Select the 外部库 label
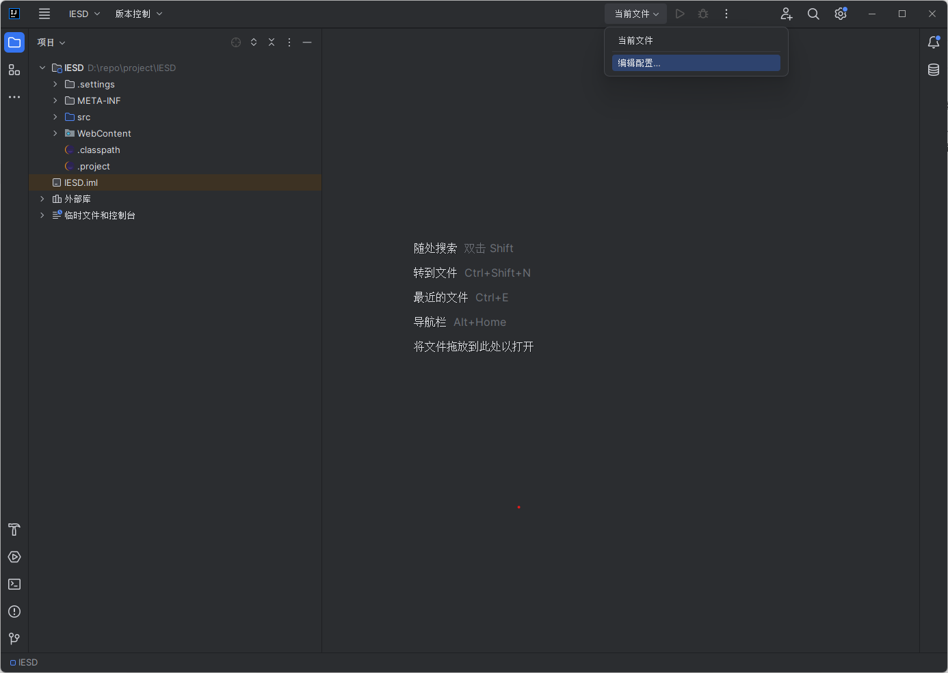 tap(77, 199)
